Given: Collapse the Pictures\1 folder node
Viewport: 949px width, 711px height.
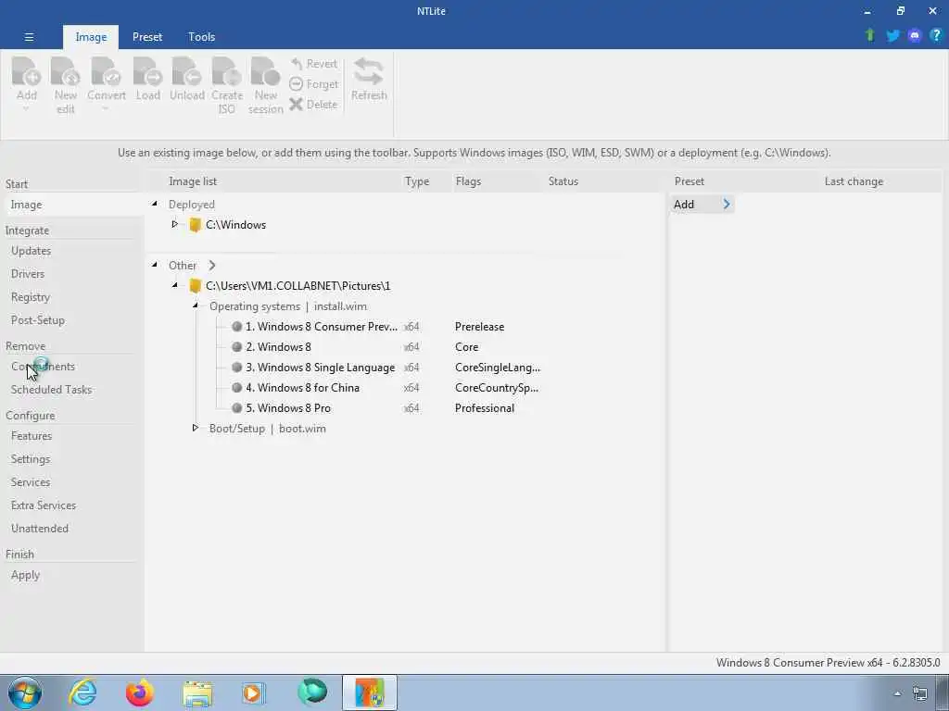Looking at the screenshot, I should (175, 285).
